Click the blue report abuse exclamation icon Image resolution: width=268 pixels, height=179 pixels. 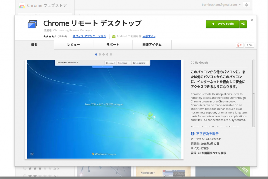click(192, 134)
